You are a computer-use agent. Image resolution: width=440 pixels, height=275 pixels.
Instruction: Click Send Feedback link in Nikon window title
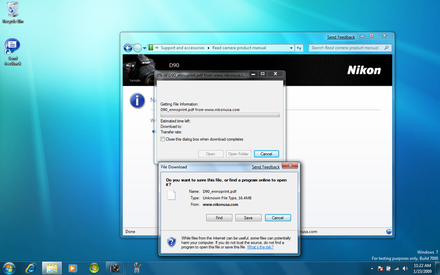coord(340,37)
